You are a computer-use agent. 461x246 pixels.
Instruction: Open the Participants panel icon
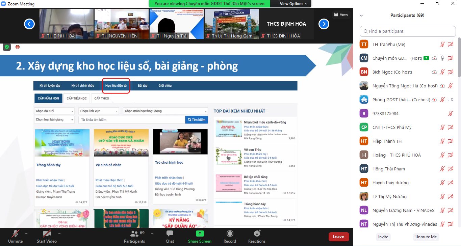coord(134,234)
